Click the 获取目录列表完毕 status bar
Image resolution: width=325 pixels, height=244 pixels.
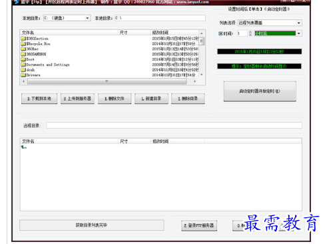point(91,225)
